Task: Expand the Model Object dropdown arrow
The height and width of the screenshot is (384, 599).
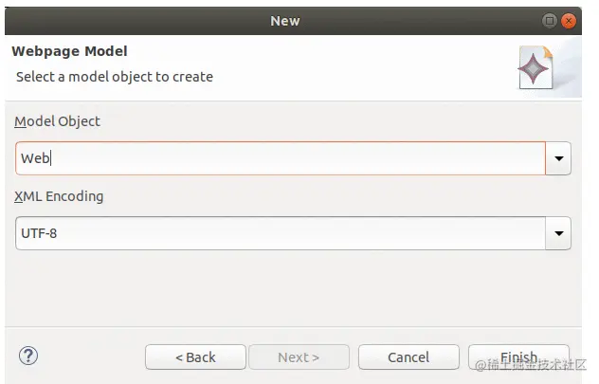Action: point(559,158)
